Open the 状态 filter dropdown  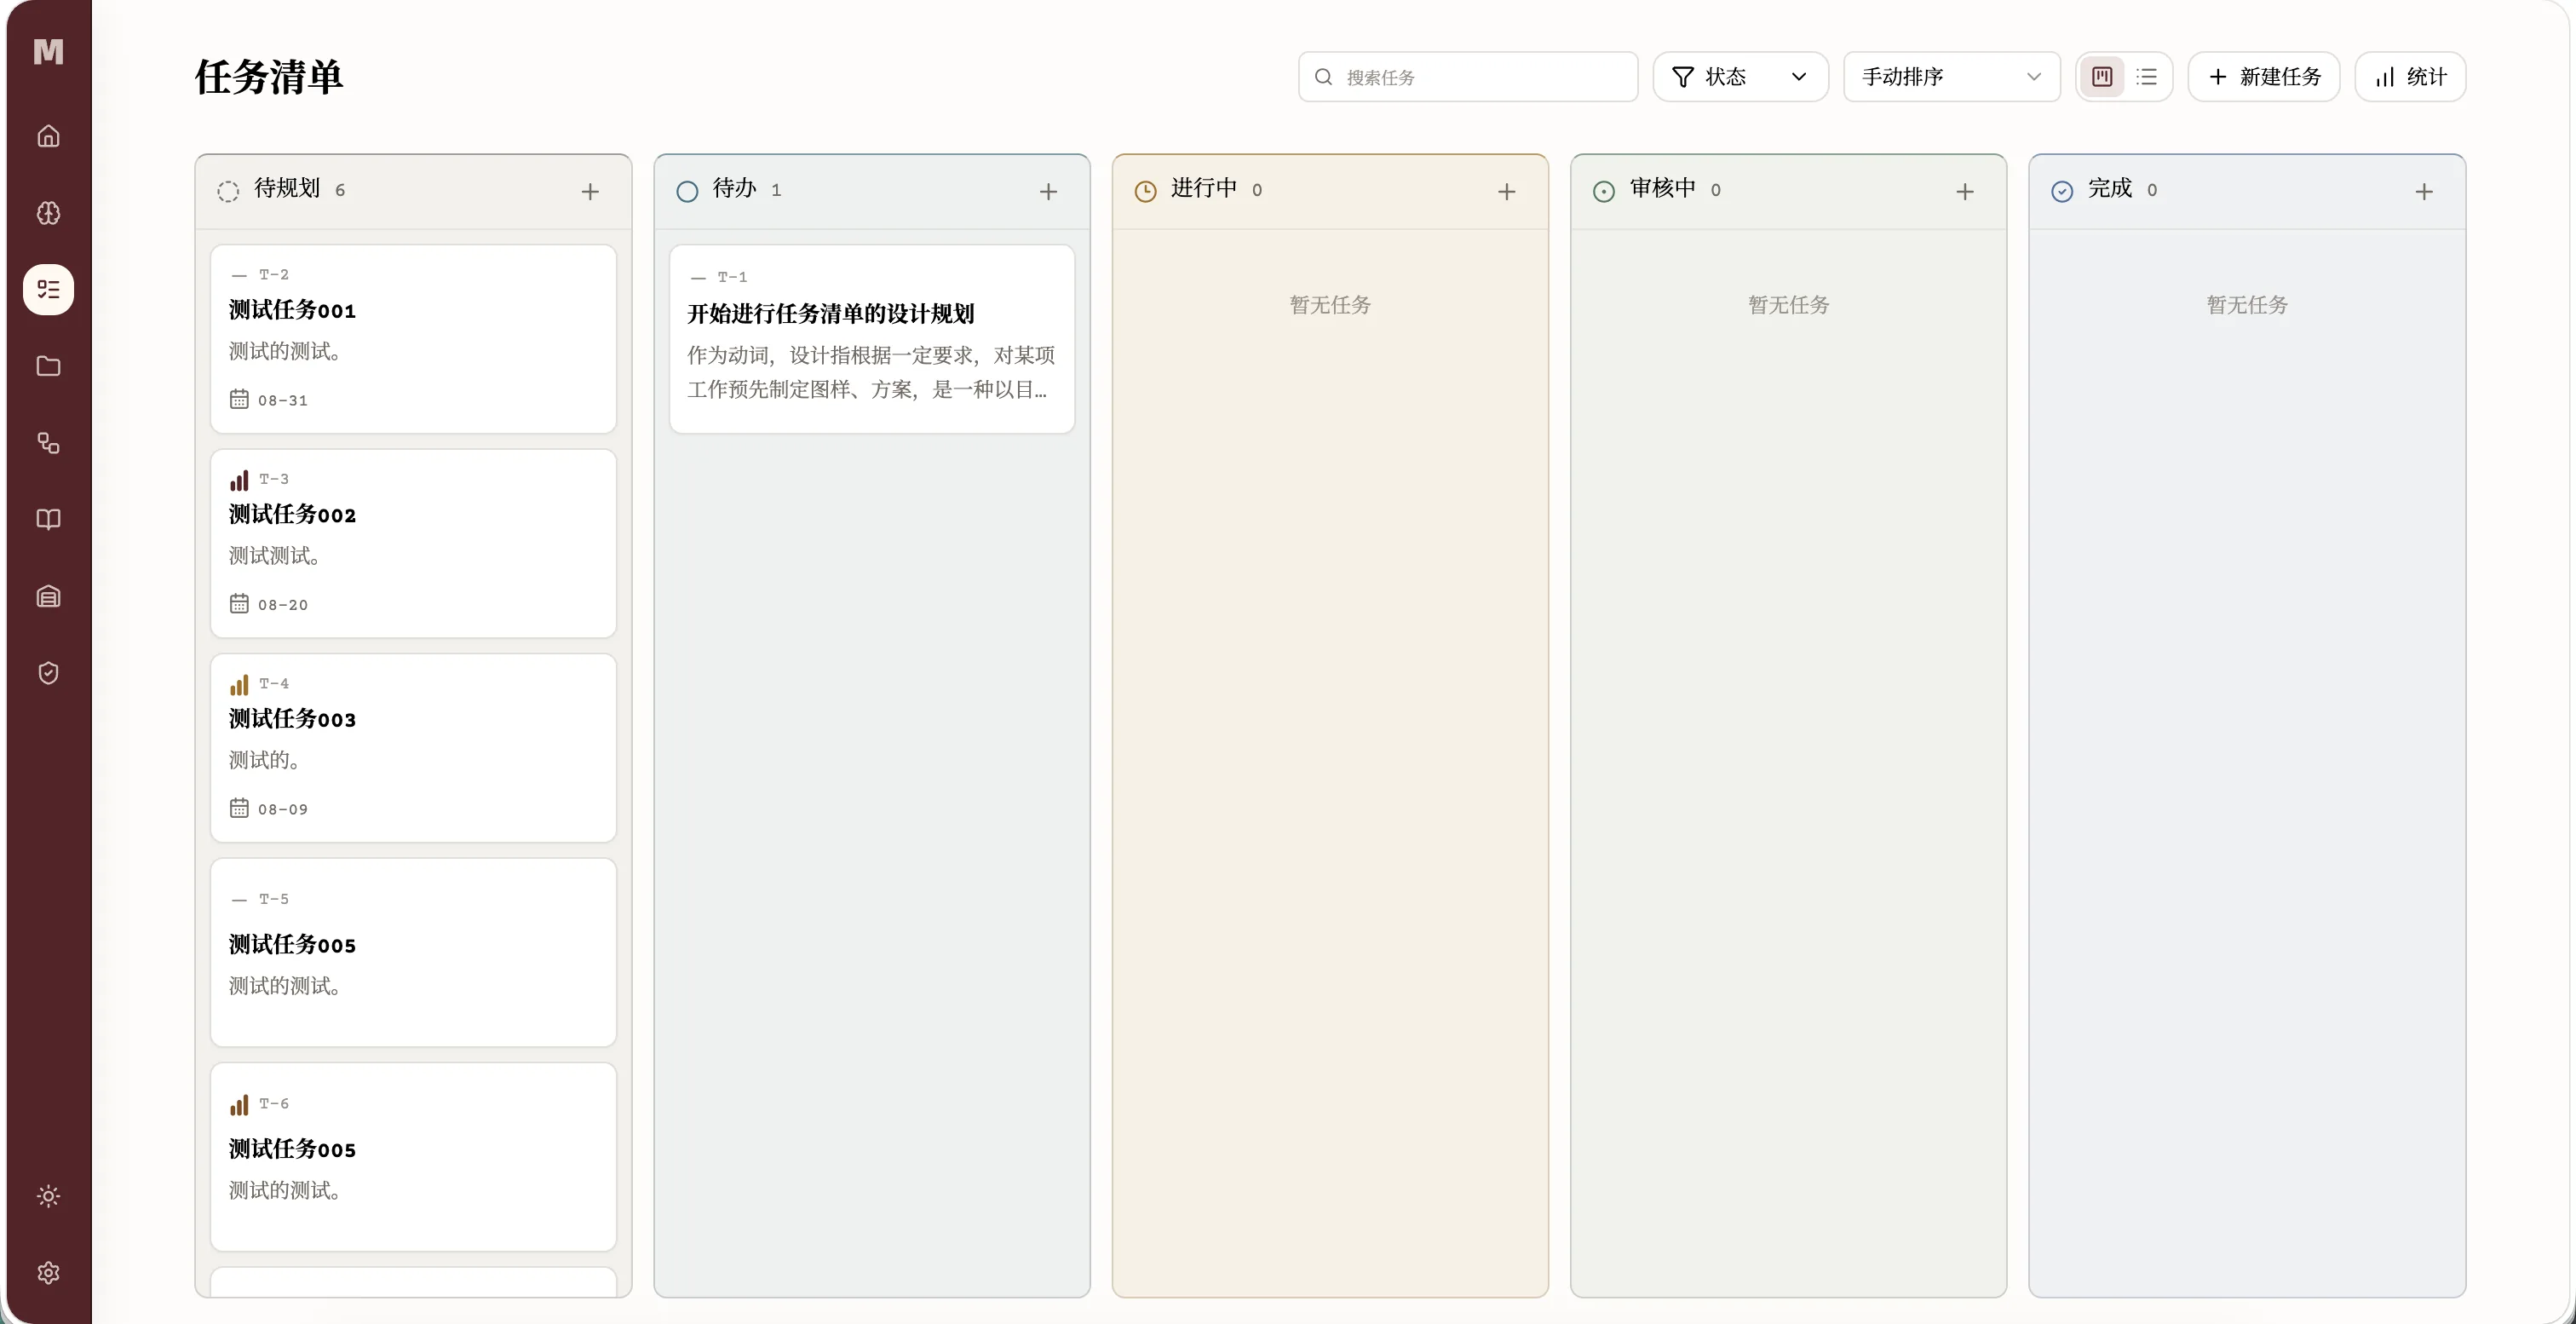tap(1740, 77)
